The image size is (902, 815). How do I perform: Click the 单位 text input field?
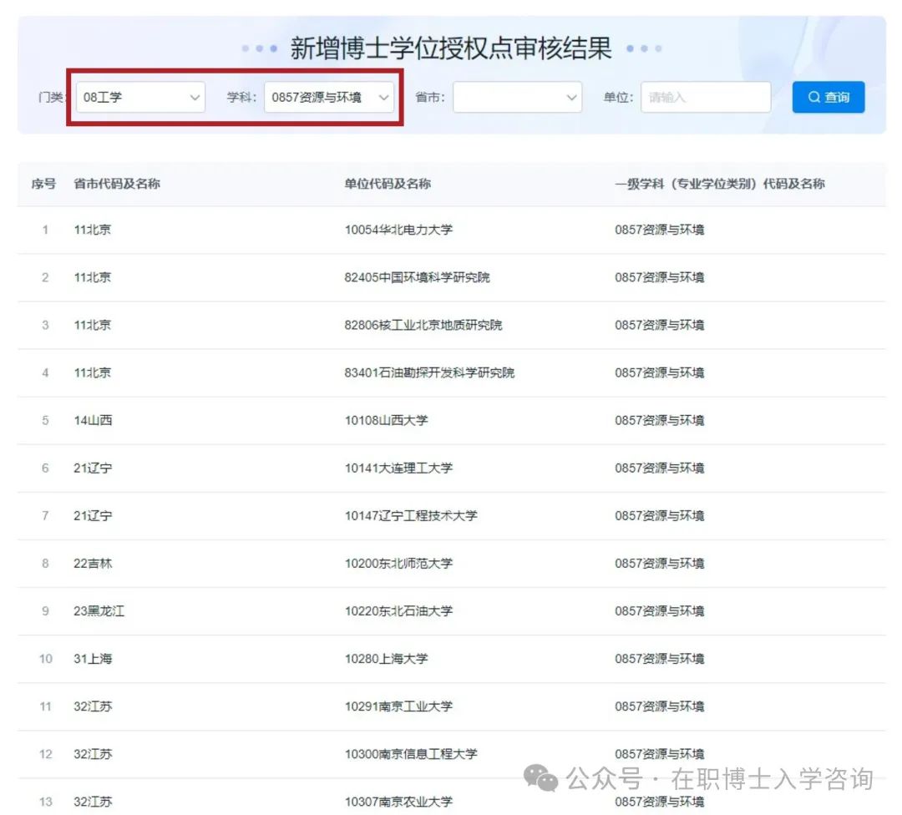click(705, 98)
